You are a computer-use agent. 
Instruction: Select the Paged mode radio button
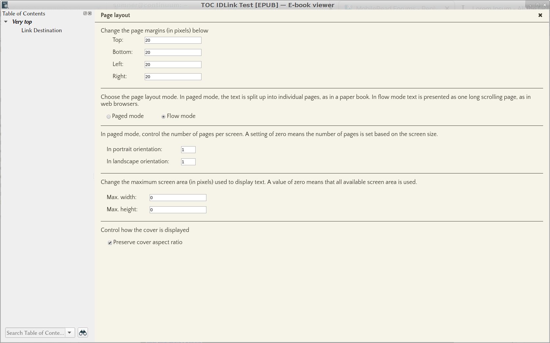tap(109, 117)
